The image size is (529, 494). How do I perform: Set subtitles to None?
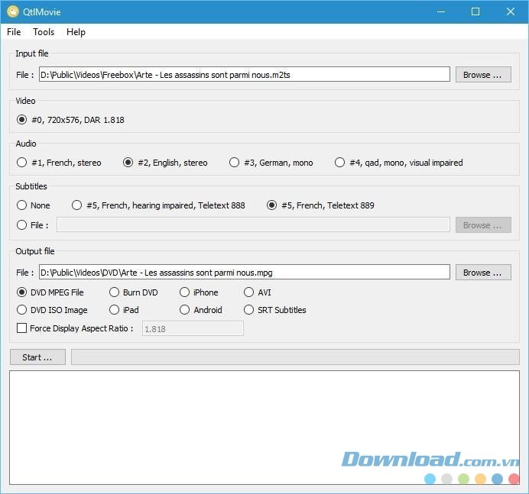[x=22, y=205]
